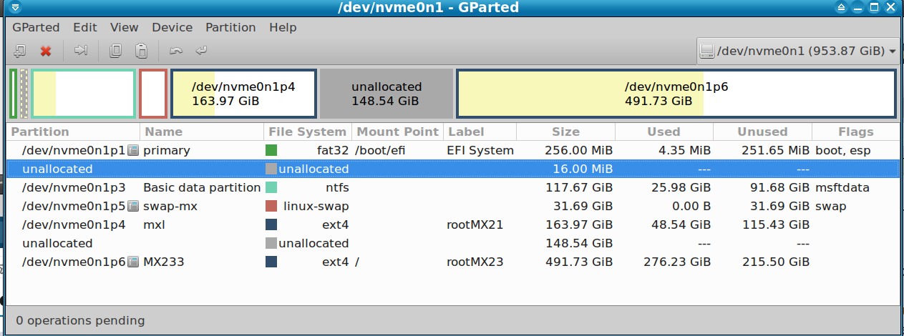Open the Partition menu
This screenshot has width=904, height=336.
(230, 27)
